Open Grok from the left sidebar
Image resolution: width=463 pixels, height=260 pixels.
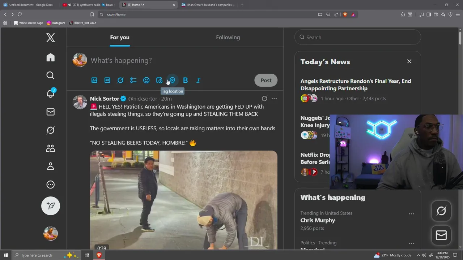click(51, 130)
